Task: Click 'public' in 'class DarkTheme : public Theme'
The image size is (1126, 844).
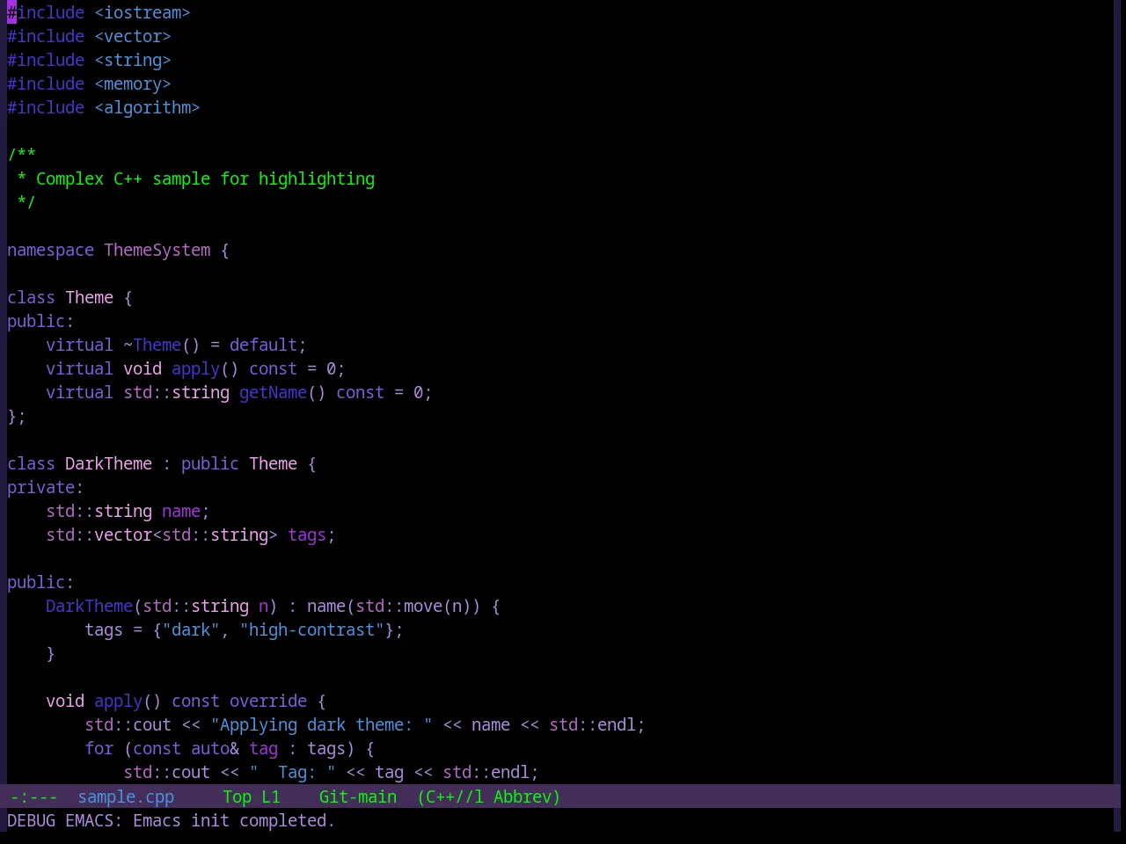Action: point(210,463)
